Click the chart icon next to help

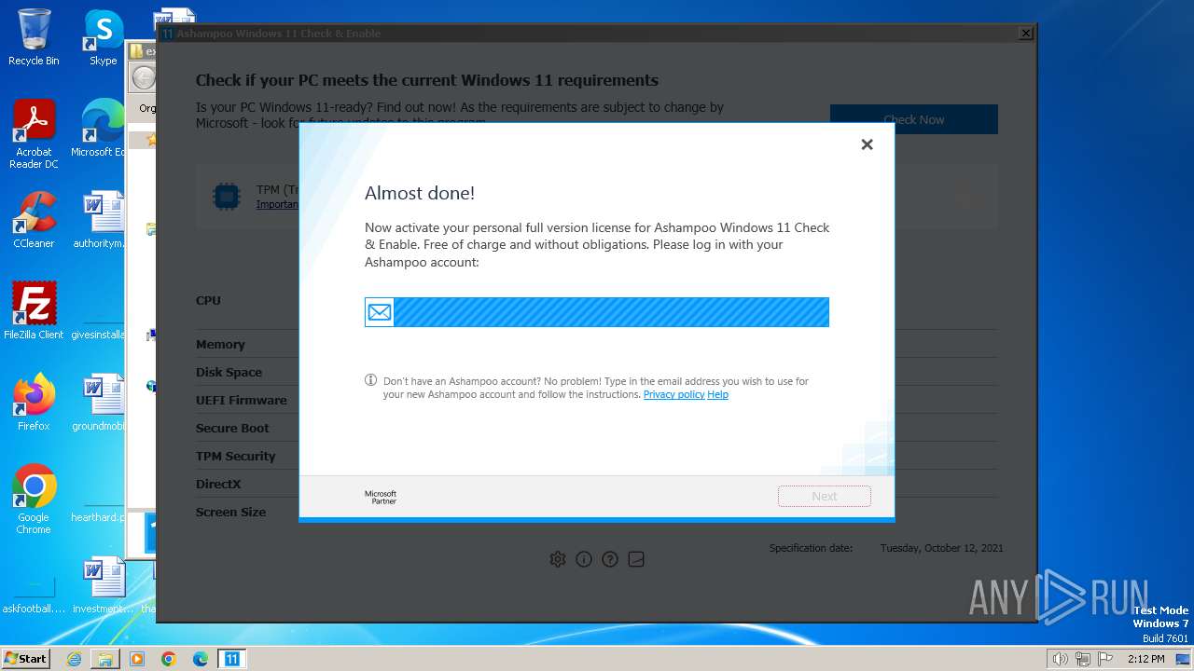pyautogui.click(x=636, y=559)
